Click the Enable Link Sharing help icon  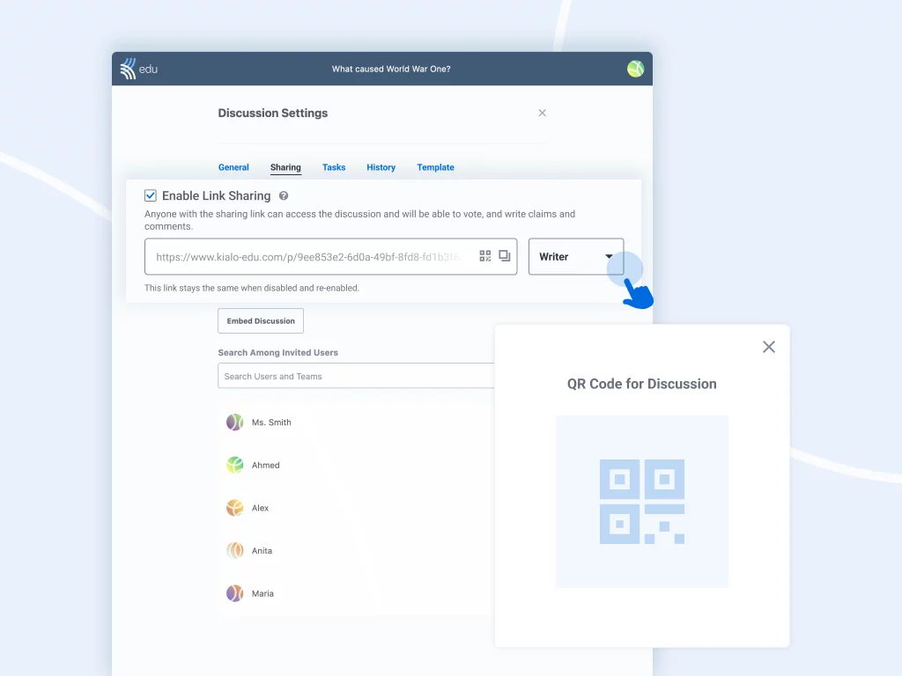click(x=284, y=196)
